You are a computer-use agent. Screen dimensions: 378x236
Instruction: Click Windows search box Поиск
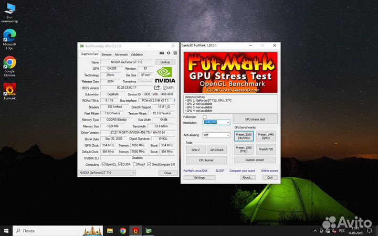coord(58,231)
